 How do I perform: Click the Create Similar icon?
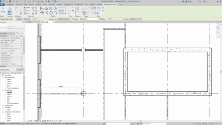point(84,13)
